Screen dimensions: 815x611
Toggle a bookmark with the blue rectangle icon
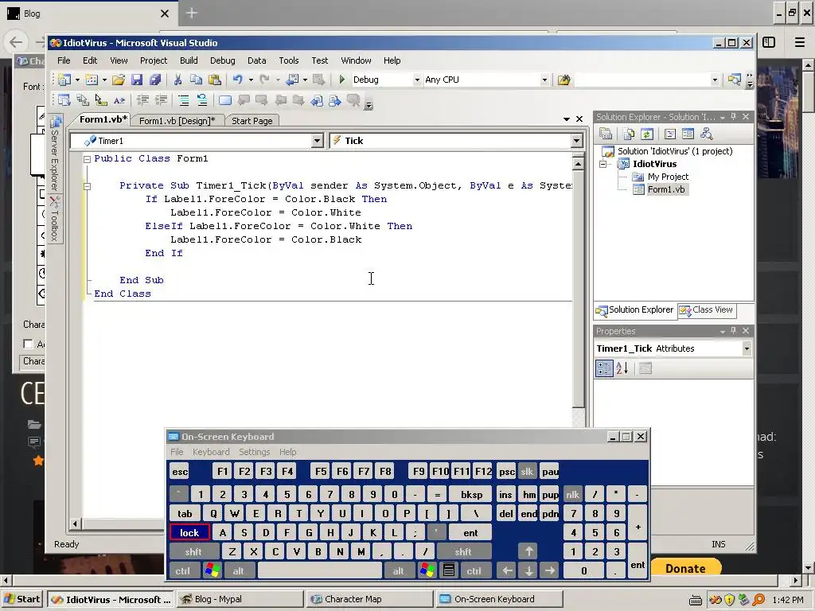[x=225, y=100]
